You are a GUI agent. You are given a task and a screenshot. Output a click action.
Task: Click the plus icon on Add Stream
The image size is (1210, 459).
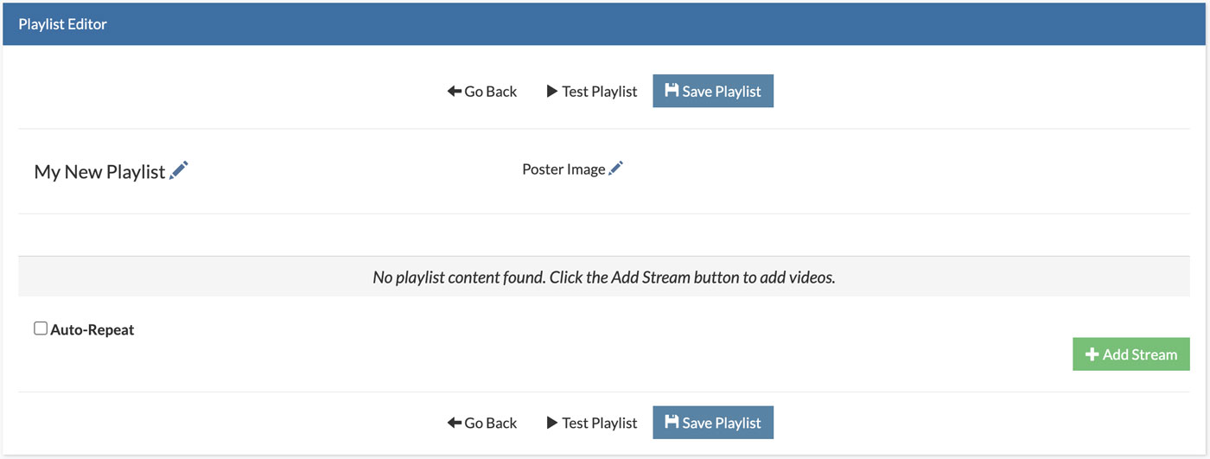point(1092,354)
